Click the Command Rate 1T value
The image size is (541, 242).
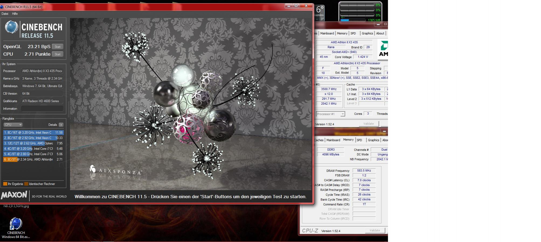pyautogui.click(x=364, y=204)
